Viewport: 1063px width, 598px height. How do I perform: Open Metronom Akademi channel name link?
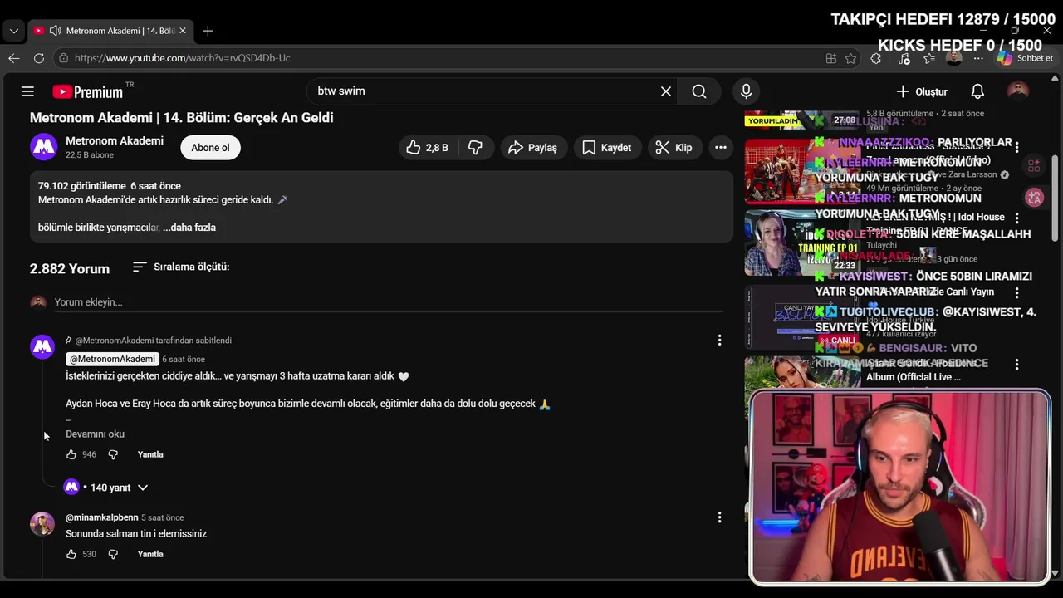coord(115,140)
